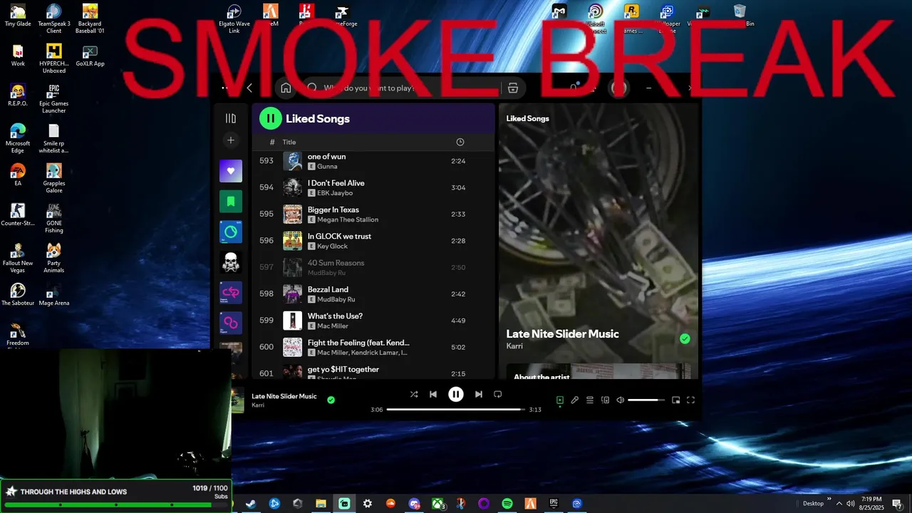Open File Explorer from the taskbar
912x513 pixels.
point(321,504)
